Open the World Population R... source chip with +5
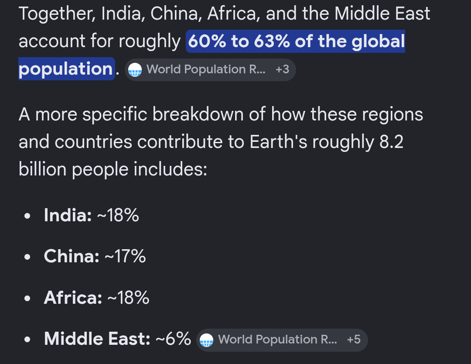The height and width of the screenshot is (364, 471). [x=282, y=340]
